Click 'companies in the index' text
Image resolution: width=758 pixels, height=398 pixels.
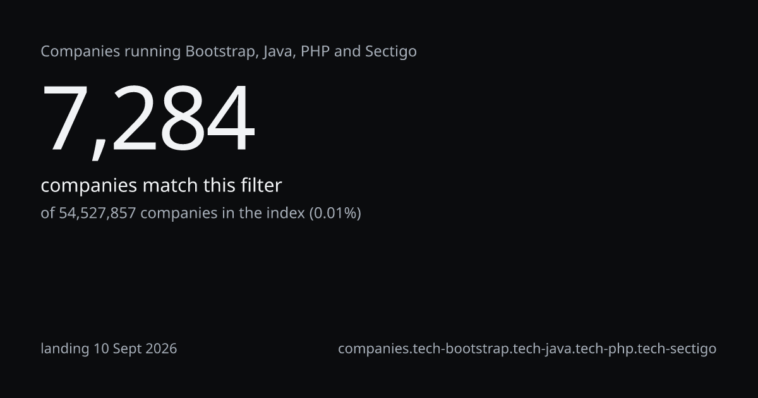pos(222,214)
